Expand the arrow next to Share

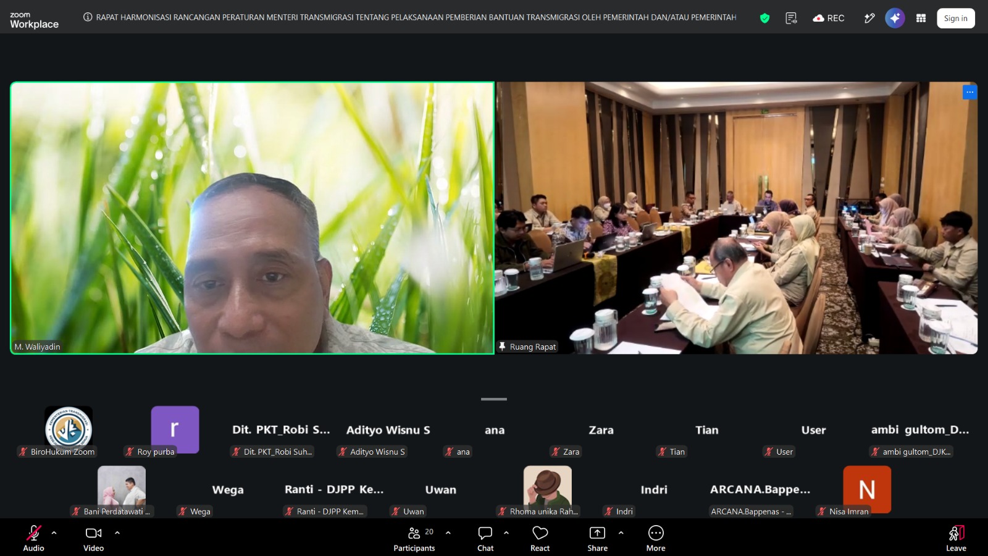621,533
